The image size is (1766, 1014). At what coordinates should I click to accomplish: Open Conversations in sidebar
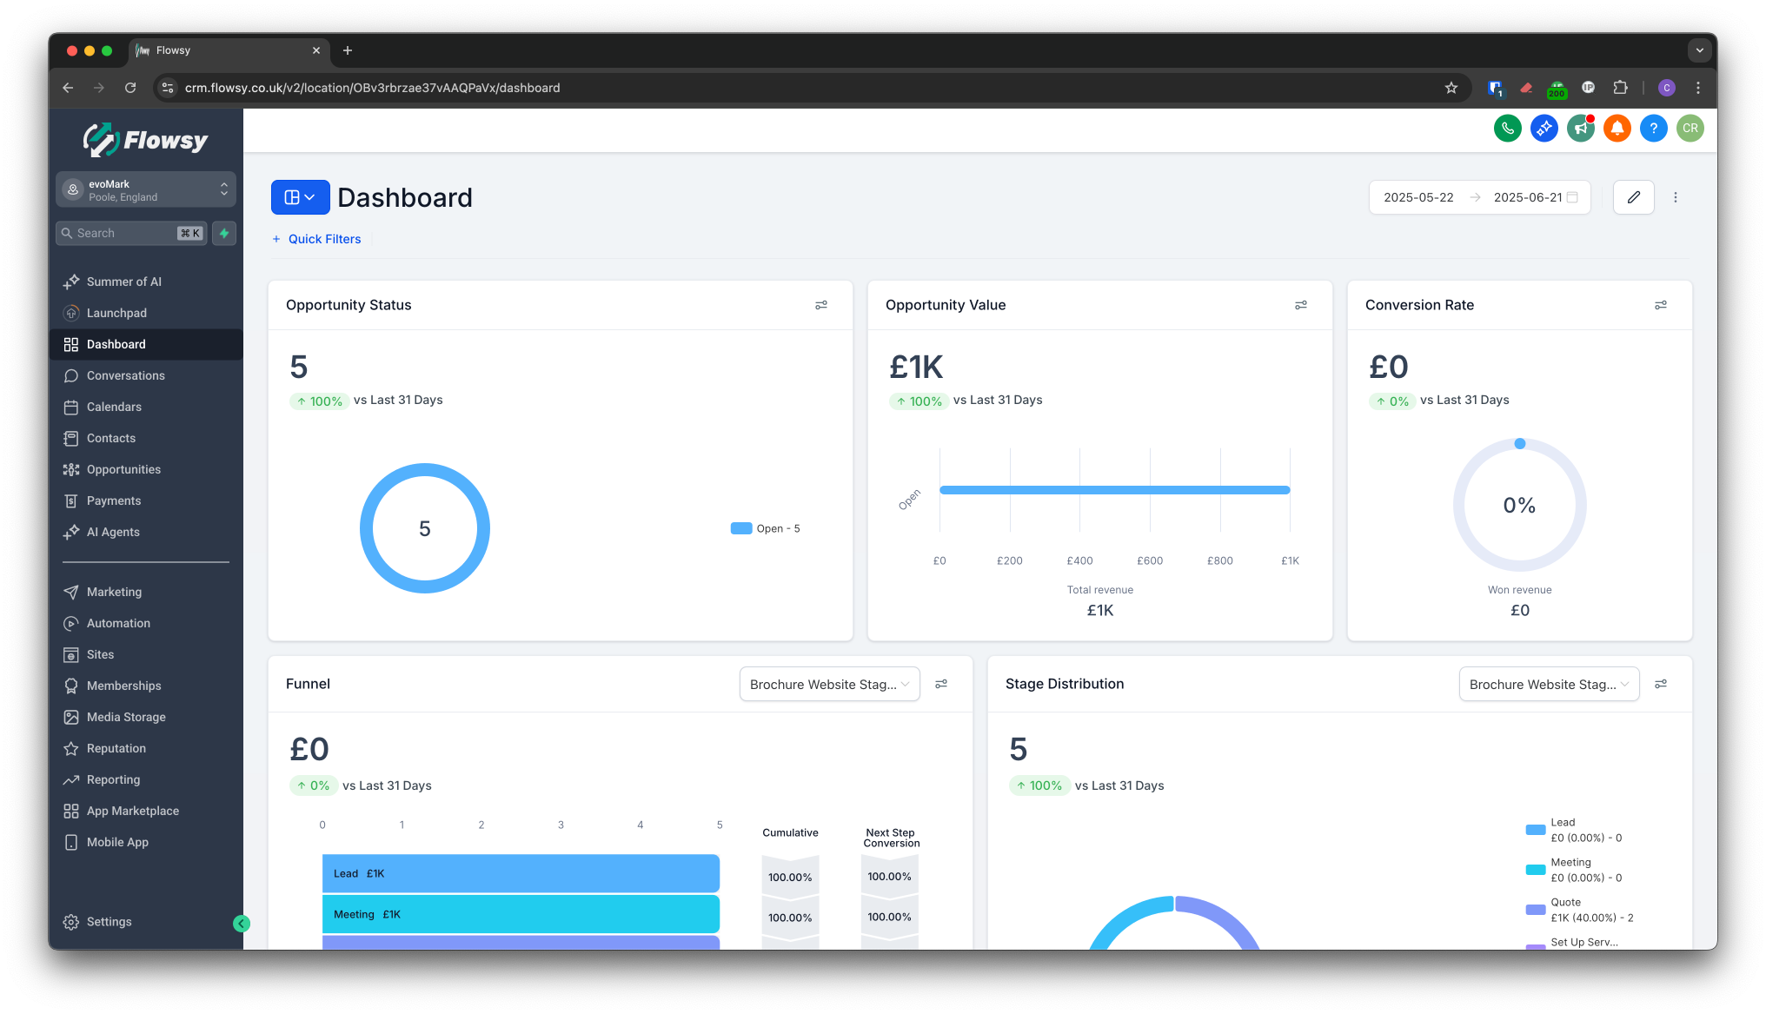pyautogui.click(x=146, y=375)
